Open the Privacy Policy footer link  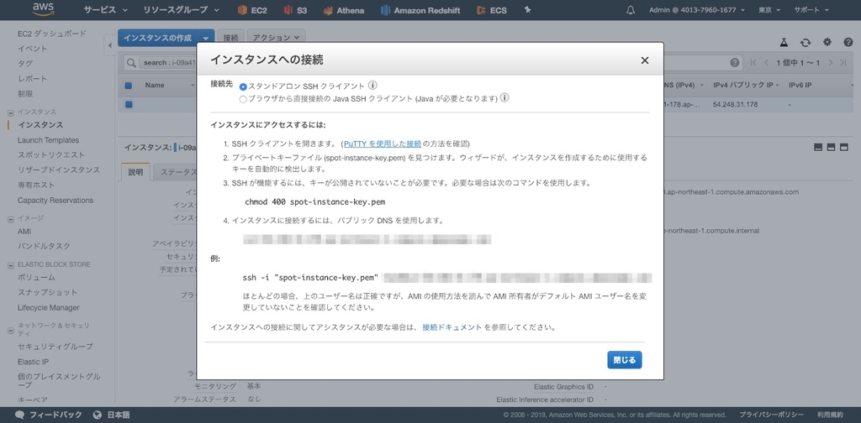pyautogui.click(x=771, y=415)
